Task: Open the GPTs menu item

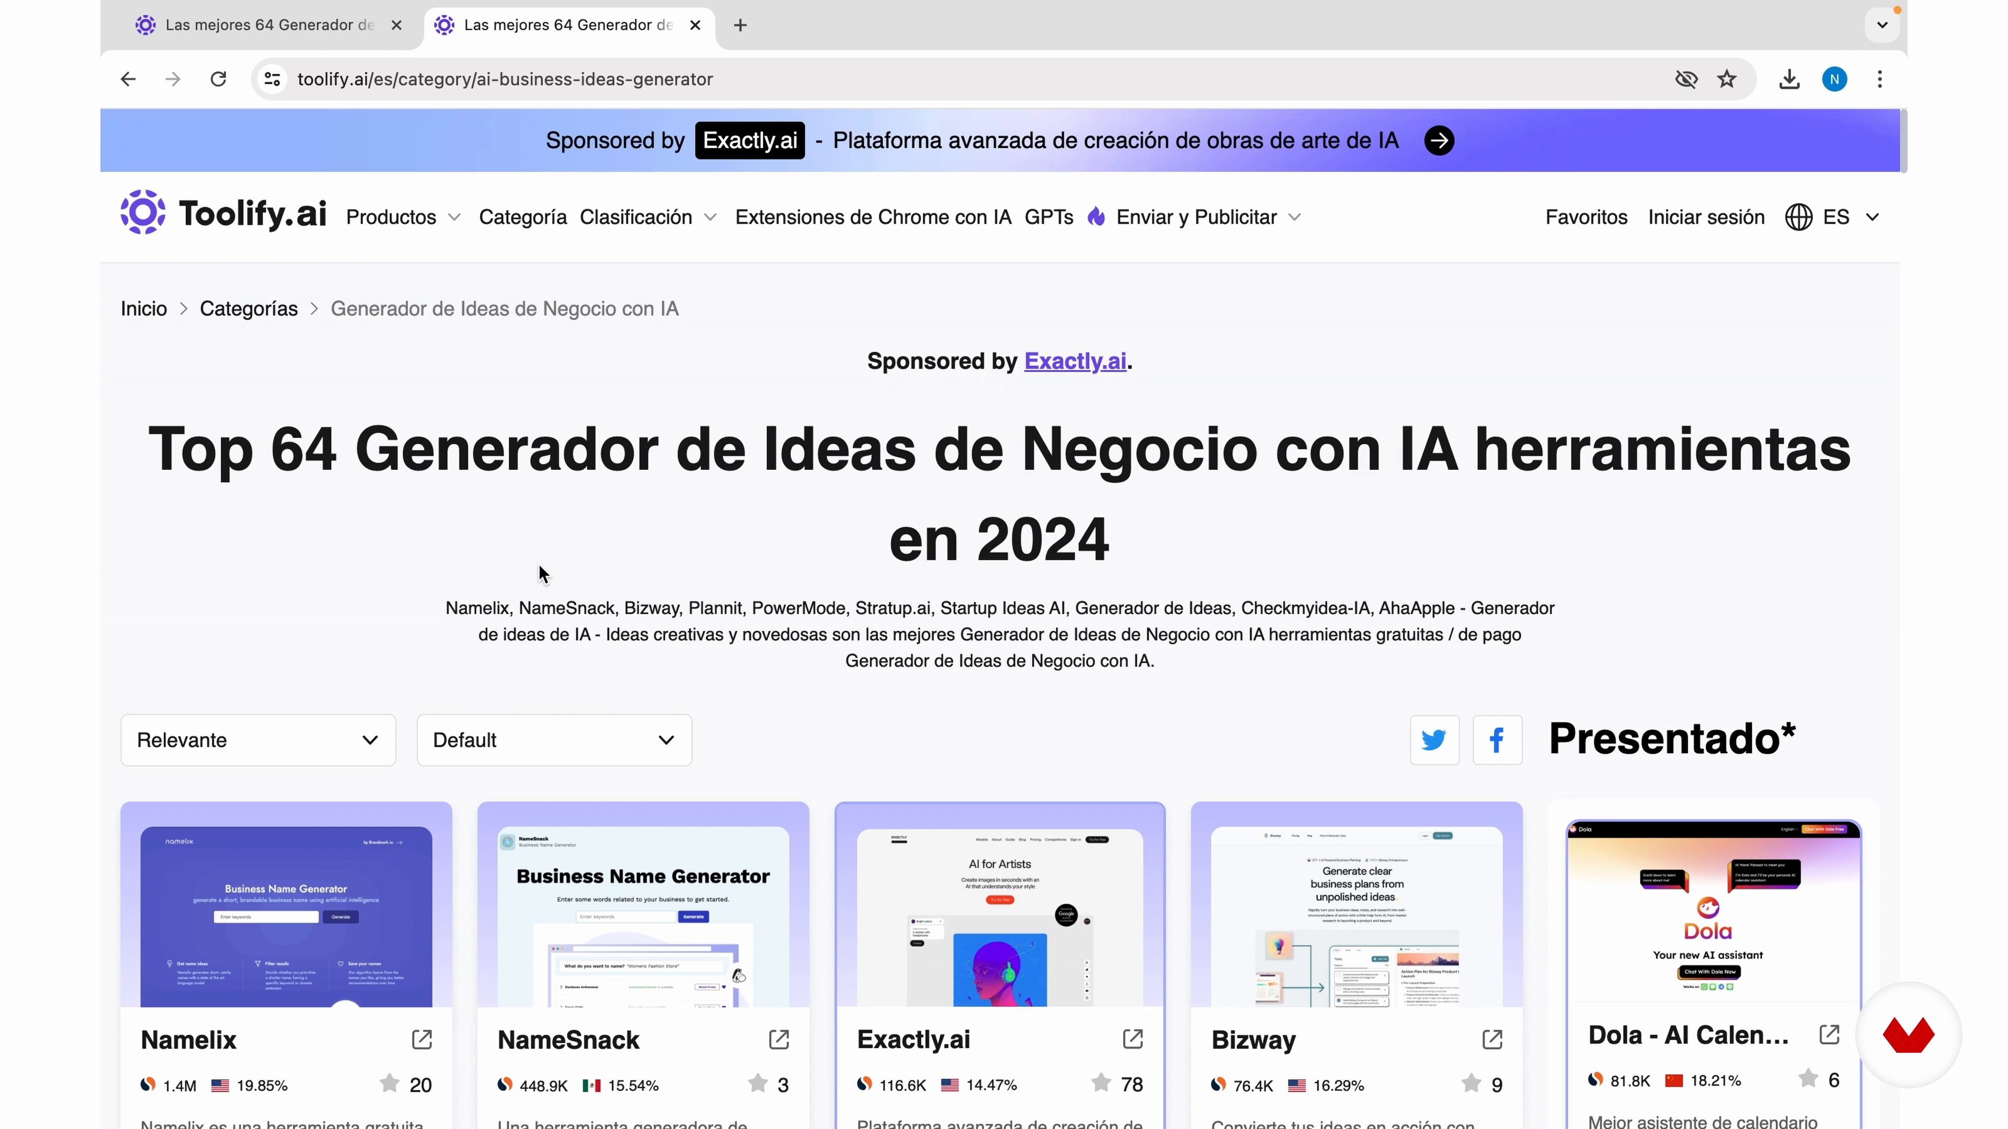Action: pos(1048,216)
